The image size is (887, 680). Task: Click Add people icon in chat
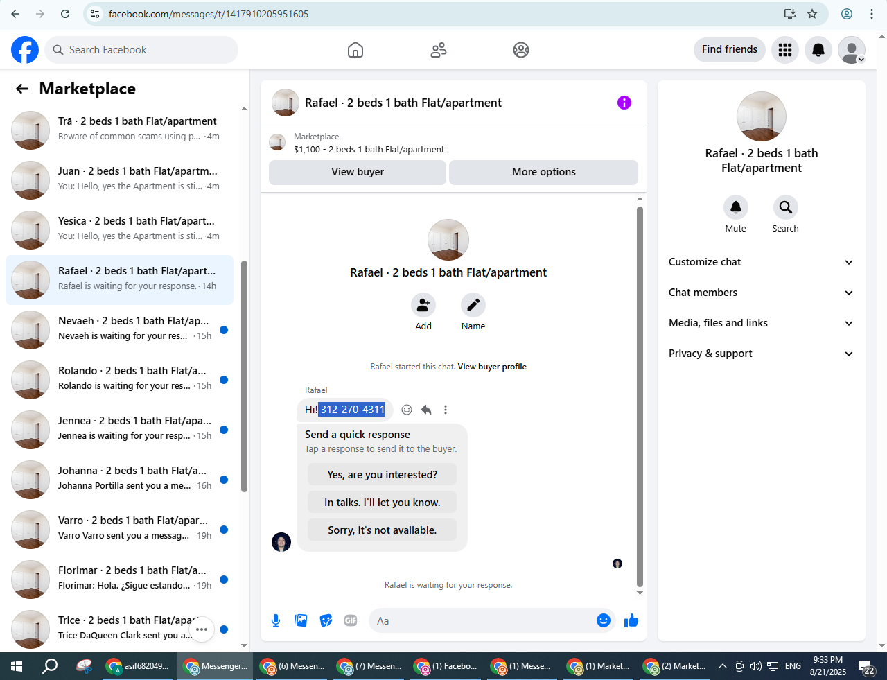pos(423,305)
